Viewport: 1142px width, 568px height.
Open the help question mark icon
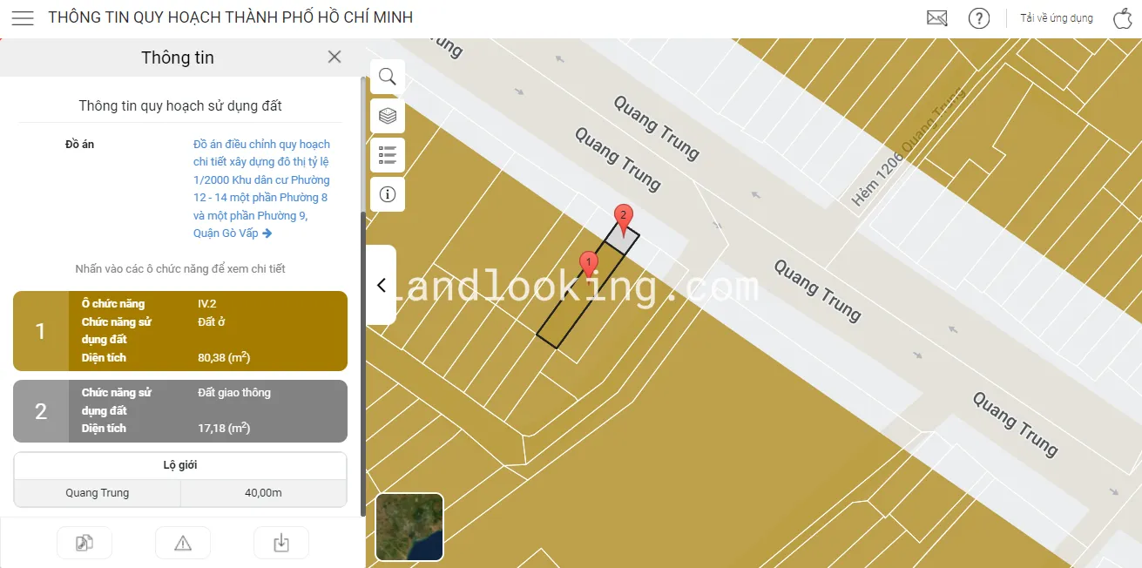979,18
